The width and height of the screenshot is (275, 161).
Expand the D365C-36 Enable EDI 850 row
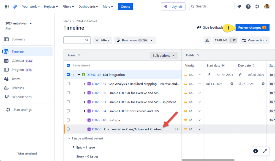pyautogui.click(x=85, y=93)
